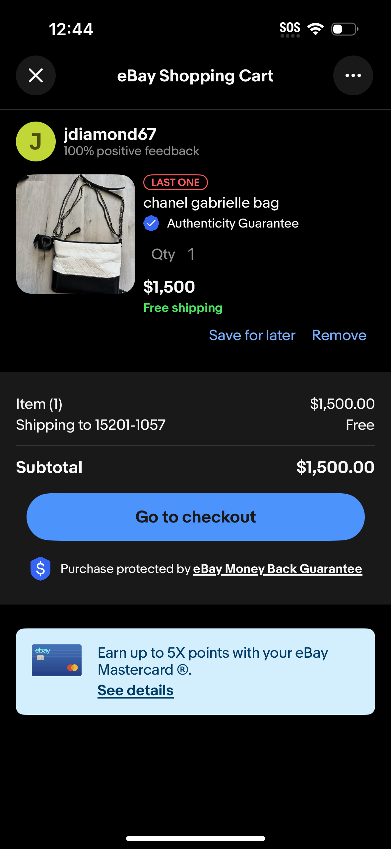Tap the LAST ONE badge on the listing
The width and height of the screenshot is (391, 849).
pos(175,182)
